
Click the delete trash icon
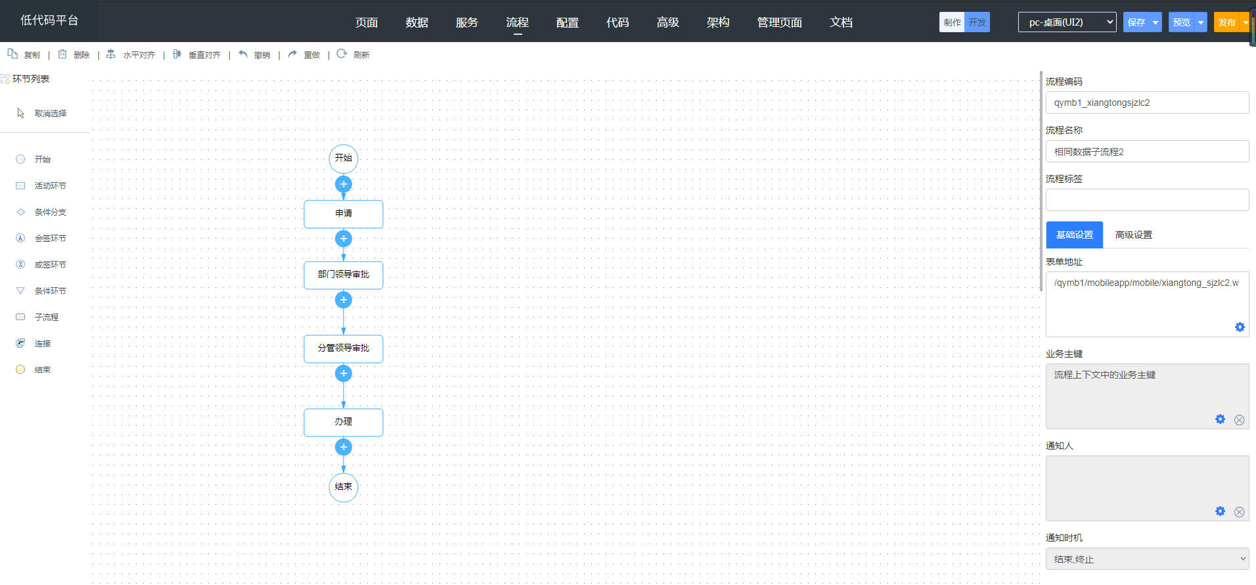[x=62, y=54]
